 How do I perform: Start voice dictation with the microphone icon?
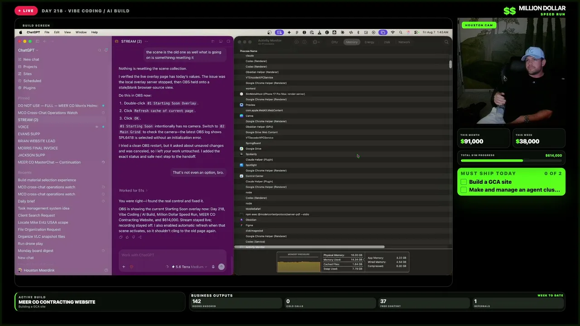[x=213, y=267]
